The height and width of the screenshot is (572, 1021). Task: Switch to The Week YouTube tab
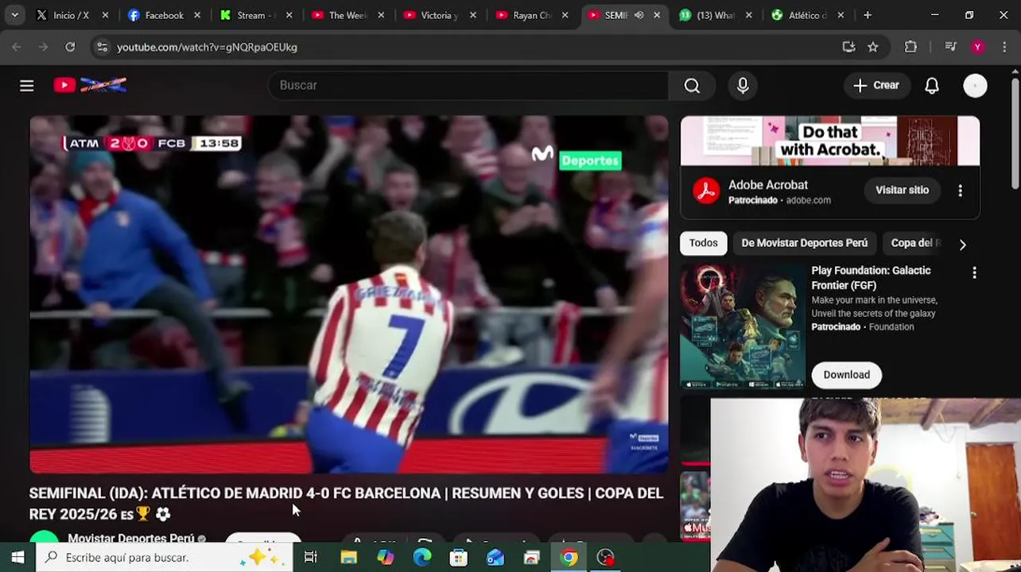348,15
